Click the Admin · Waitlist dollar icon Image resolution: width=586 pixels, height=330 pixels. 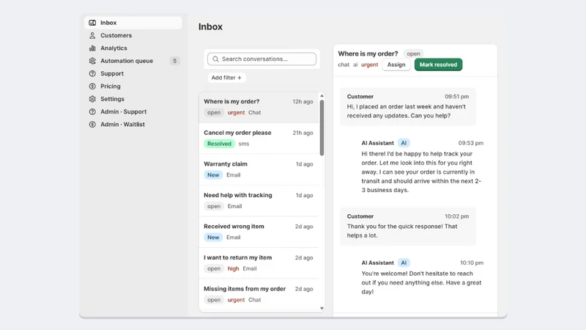92,125
